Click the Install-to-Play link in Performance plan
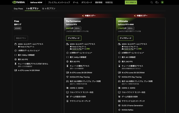Screen dimensions: 179x113 pos(78,49)
